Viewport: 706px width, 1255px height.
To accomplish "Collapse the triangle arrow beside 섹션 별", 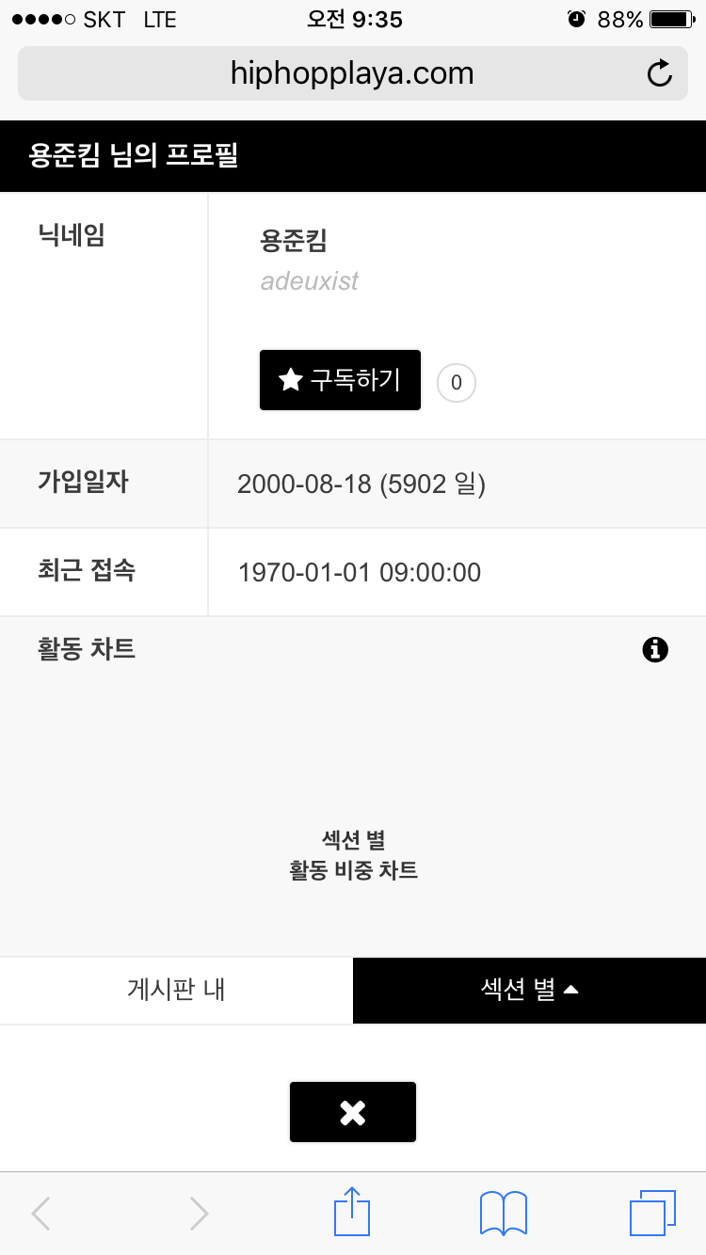I will point(570,990).
